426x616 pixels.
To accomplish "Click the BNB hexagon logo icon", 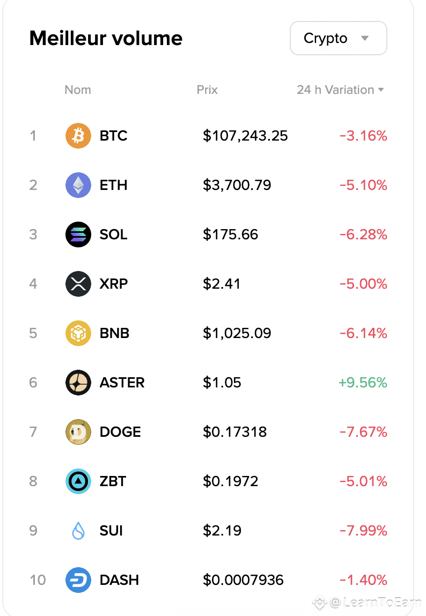I will pyautogui.click(x=78, y=333).
